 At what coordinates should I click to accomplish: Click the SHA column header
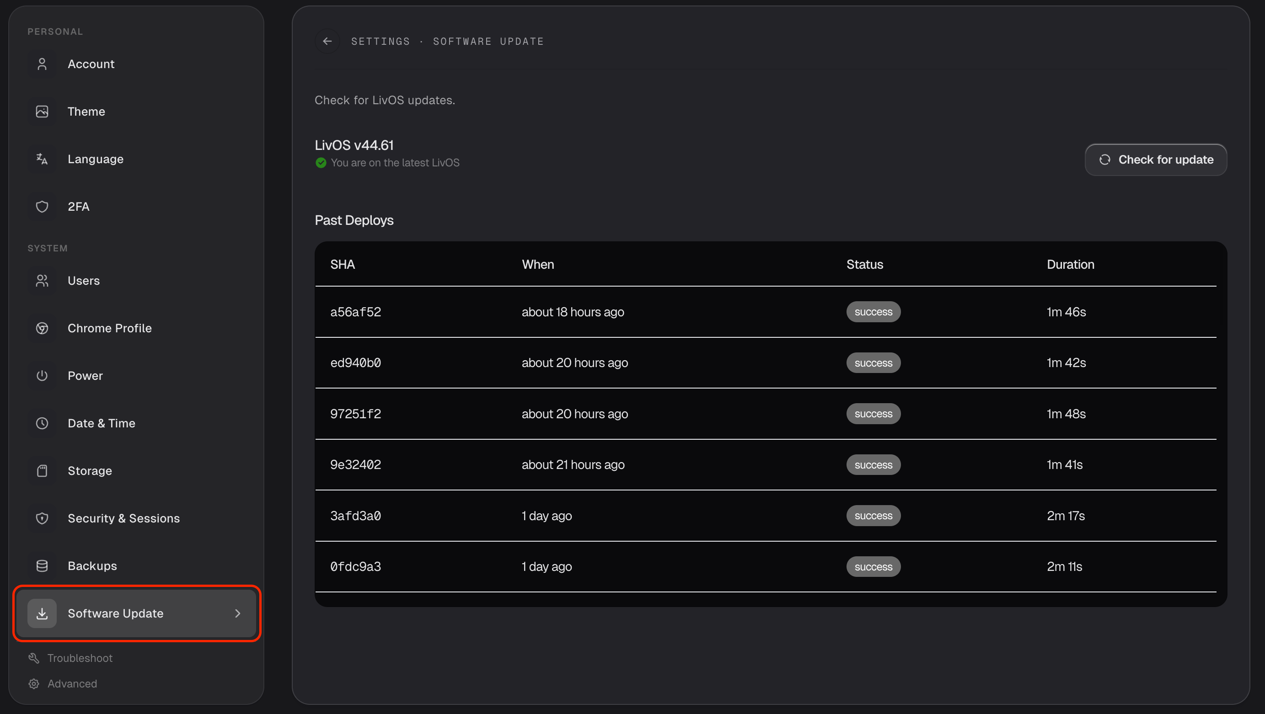coord(343,265)
